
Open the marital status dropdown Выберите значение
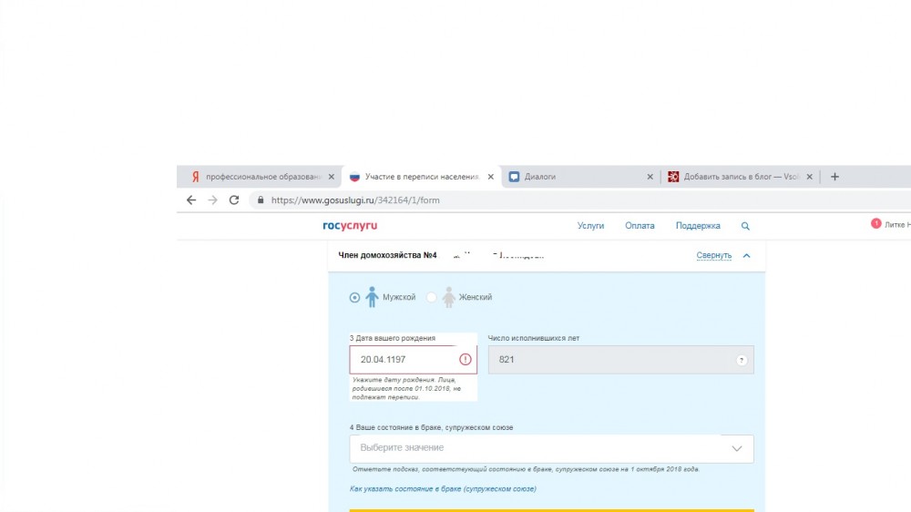pos(551,448)
